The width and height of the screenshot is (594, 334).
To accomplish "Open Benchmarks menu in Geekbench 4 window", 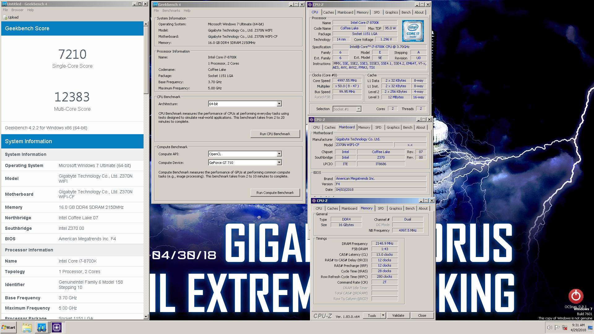I will (171, 11).
